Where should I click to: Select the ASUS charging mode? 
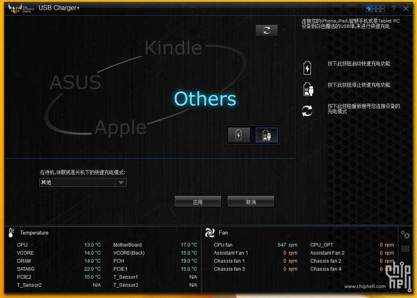[x=76, y=82]
